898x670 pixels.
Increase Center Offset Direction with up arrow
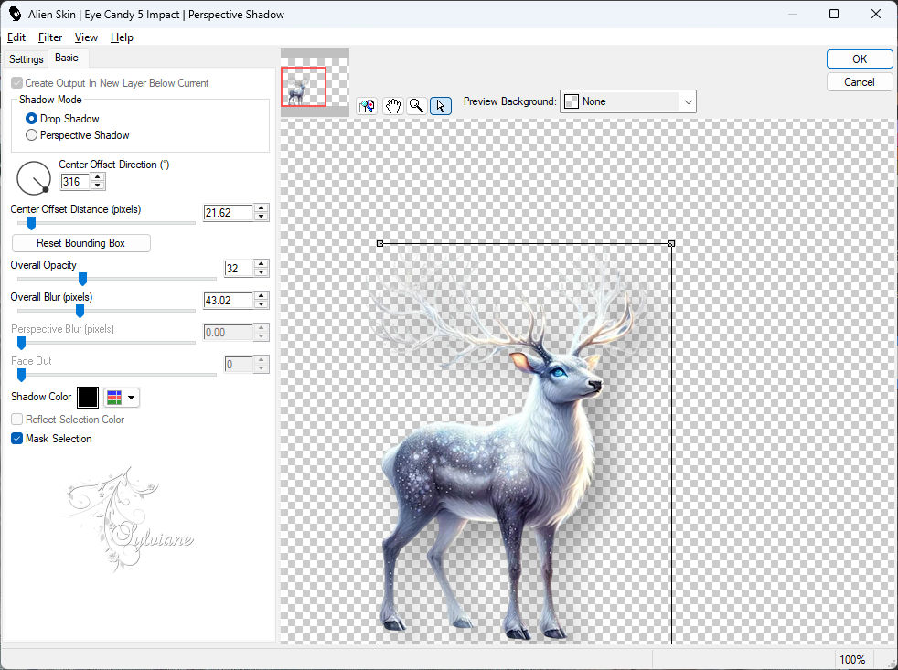(97, 177)
